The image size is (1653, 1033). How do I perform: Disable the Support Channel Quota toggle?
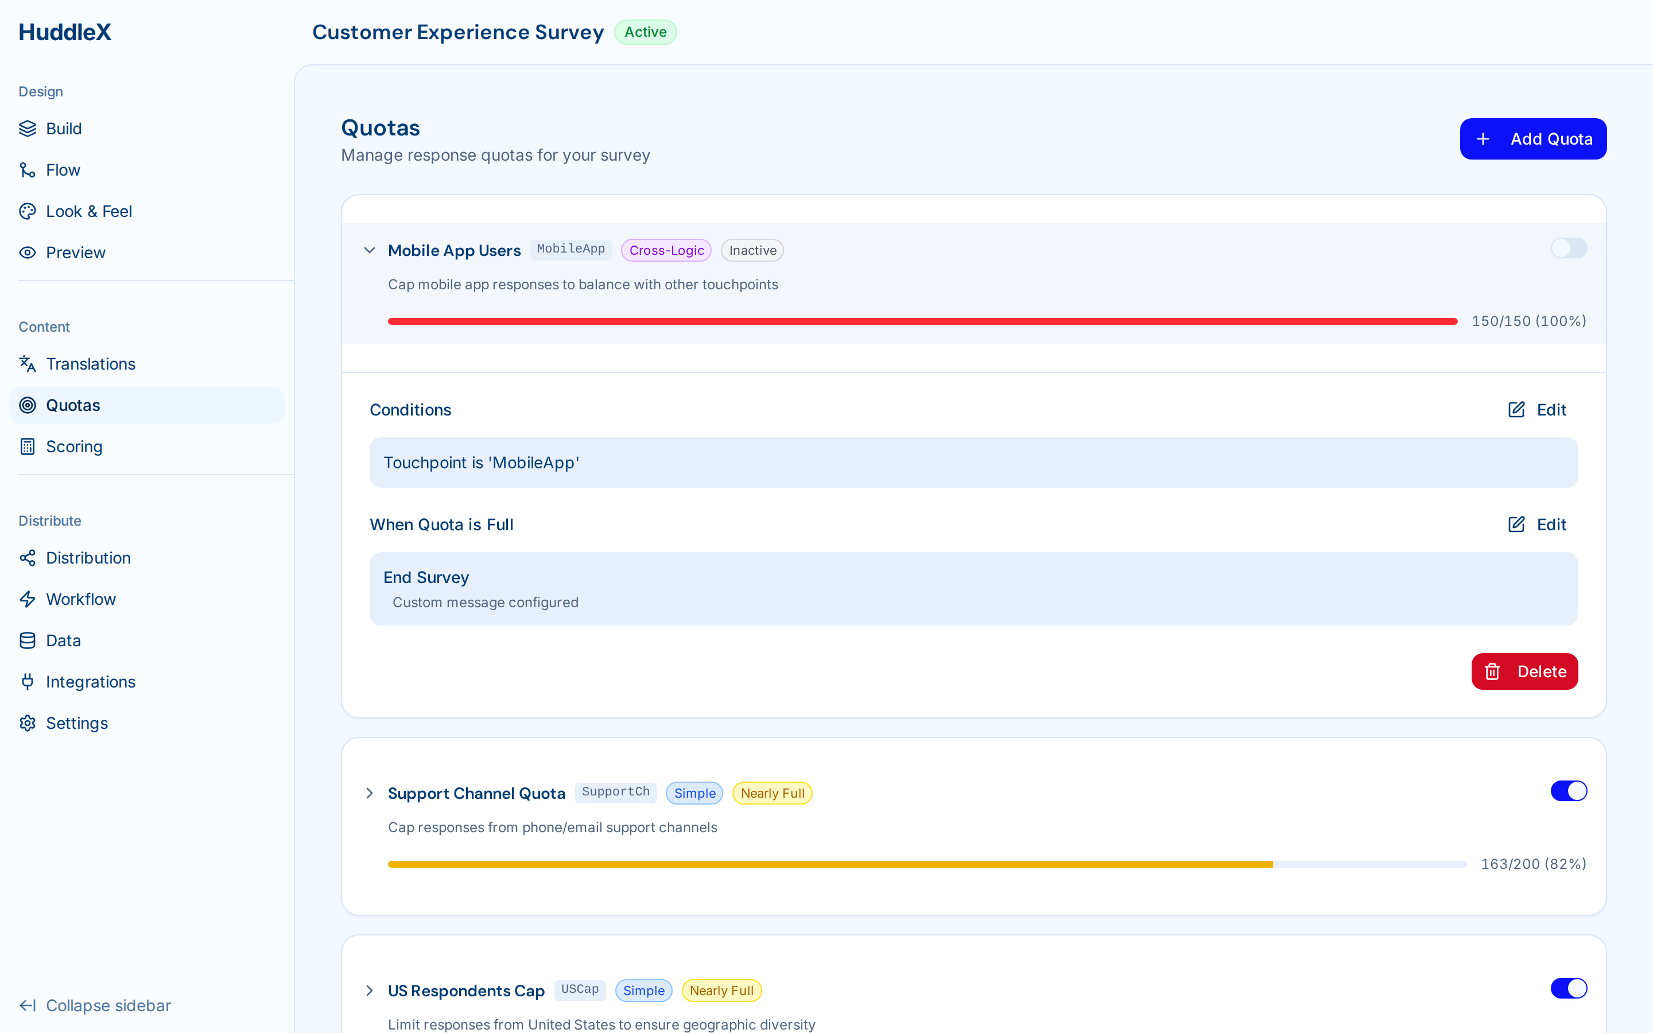tap(1568, 791)
